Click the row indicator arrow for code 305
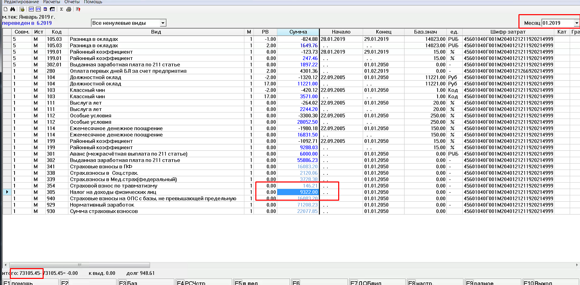The height and width of the screenshot is (285, 580). pos(7,192)
